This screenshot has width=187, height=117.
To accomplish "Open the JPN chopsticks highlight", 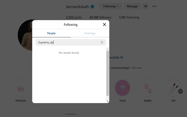I will [173, 88].
